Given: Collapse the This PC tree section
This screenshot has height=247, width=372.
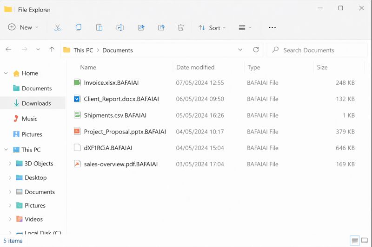Looking at the screenshot, I should [6, 149].
